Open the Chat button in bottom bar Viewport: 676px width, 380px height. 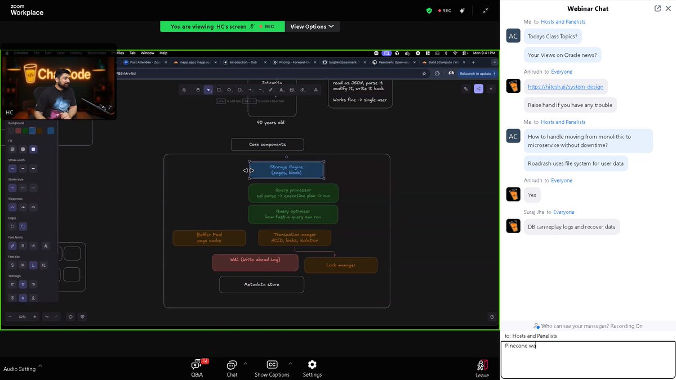[x=232, y=368]
